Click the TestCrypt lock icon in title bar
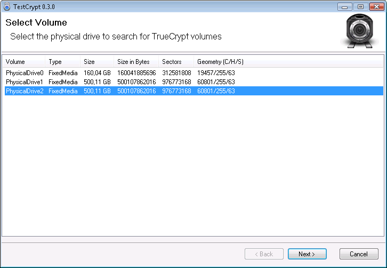The height and width of the screenshot is (268, 387). pos(7,7)
